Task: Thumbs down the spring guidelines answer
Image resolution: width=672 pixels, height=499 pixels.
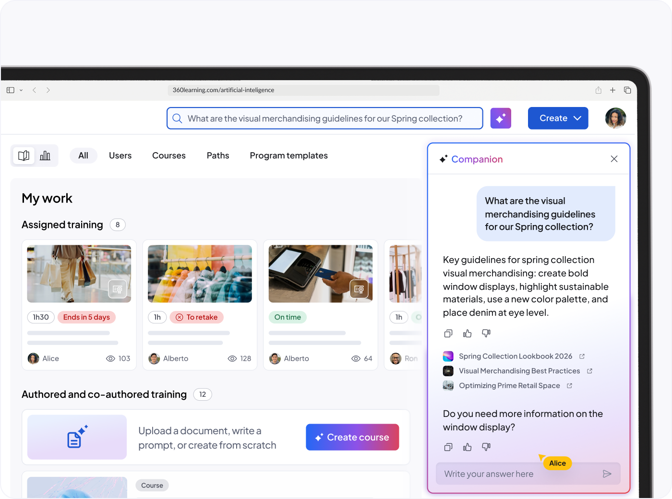Action: (486, 333)
